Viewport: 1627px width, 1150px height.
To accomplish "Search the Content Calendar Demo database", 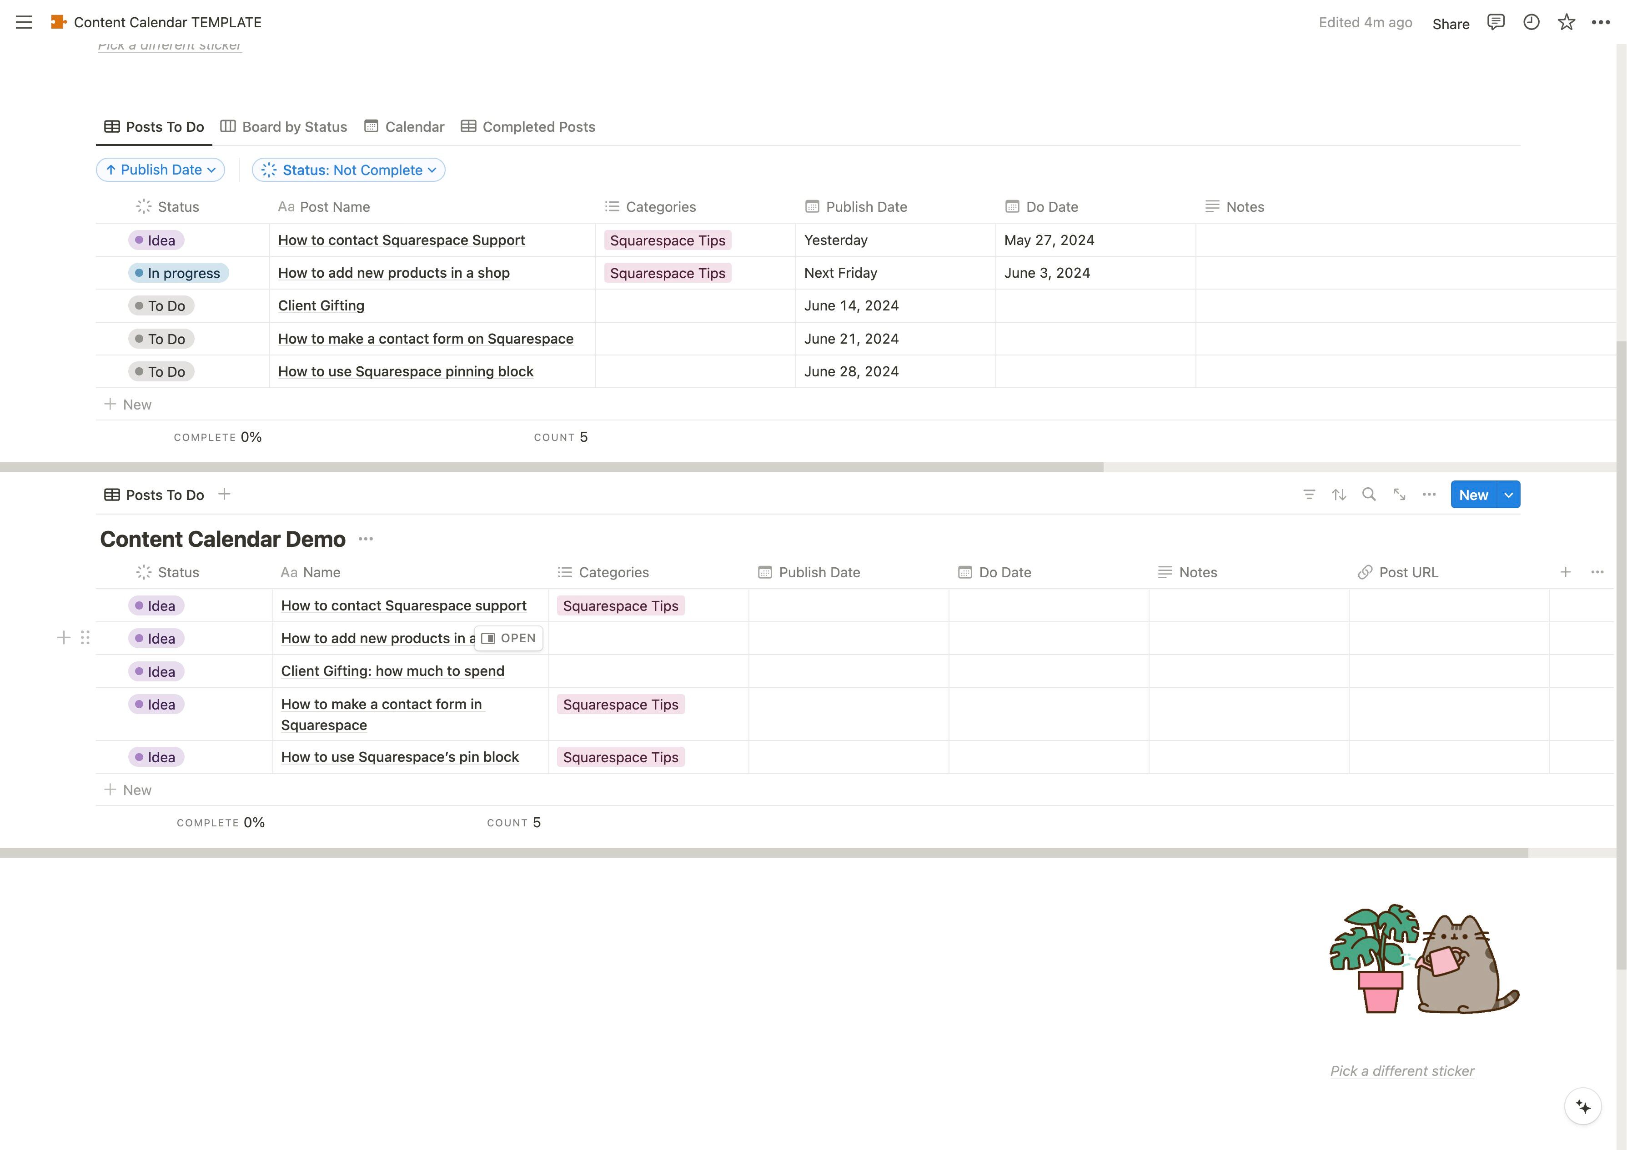I will click(x=1369, y=495).
